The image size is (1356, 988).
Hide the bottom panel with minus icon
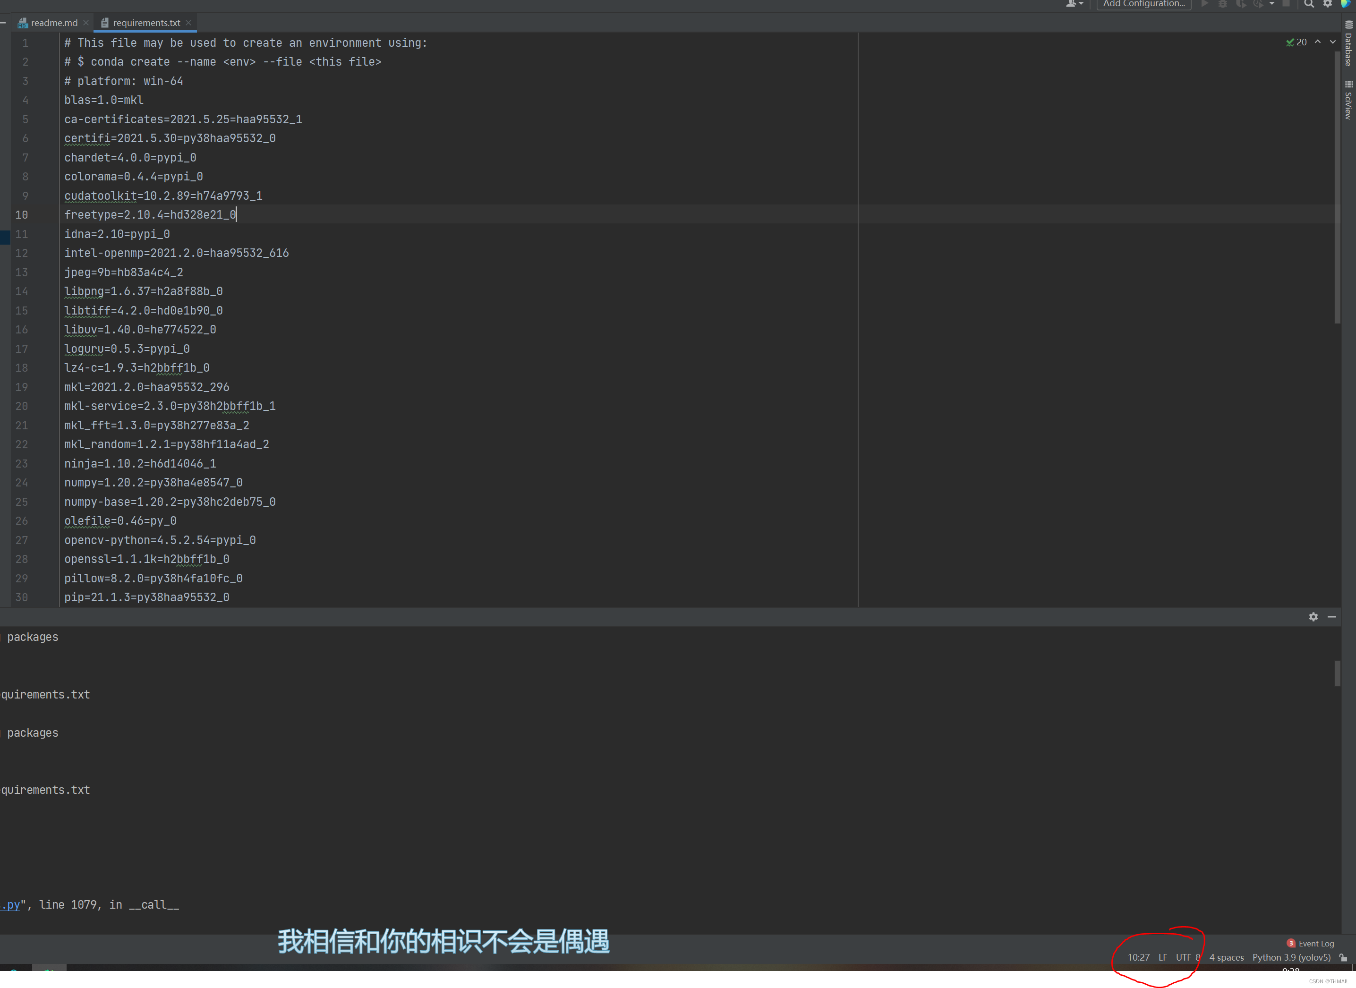point(1332,617)
